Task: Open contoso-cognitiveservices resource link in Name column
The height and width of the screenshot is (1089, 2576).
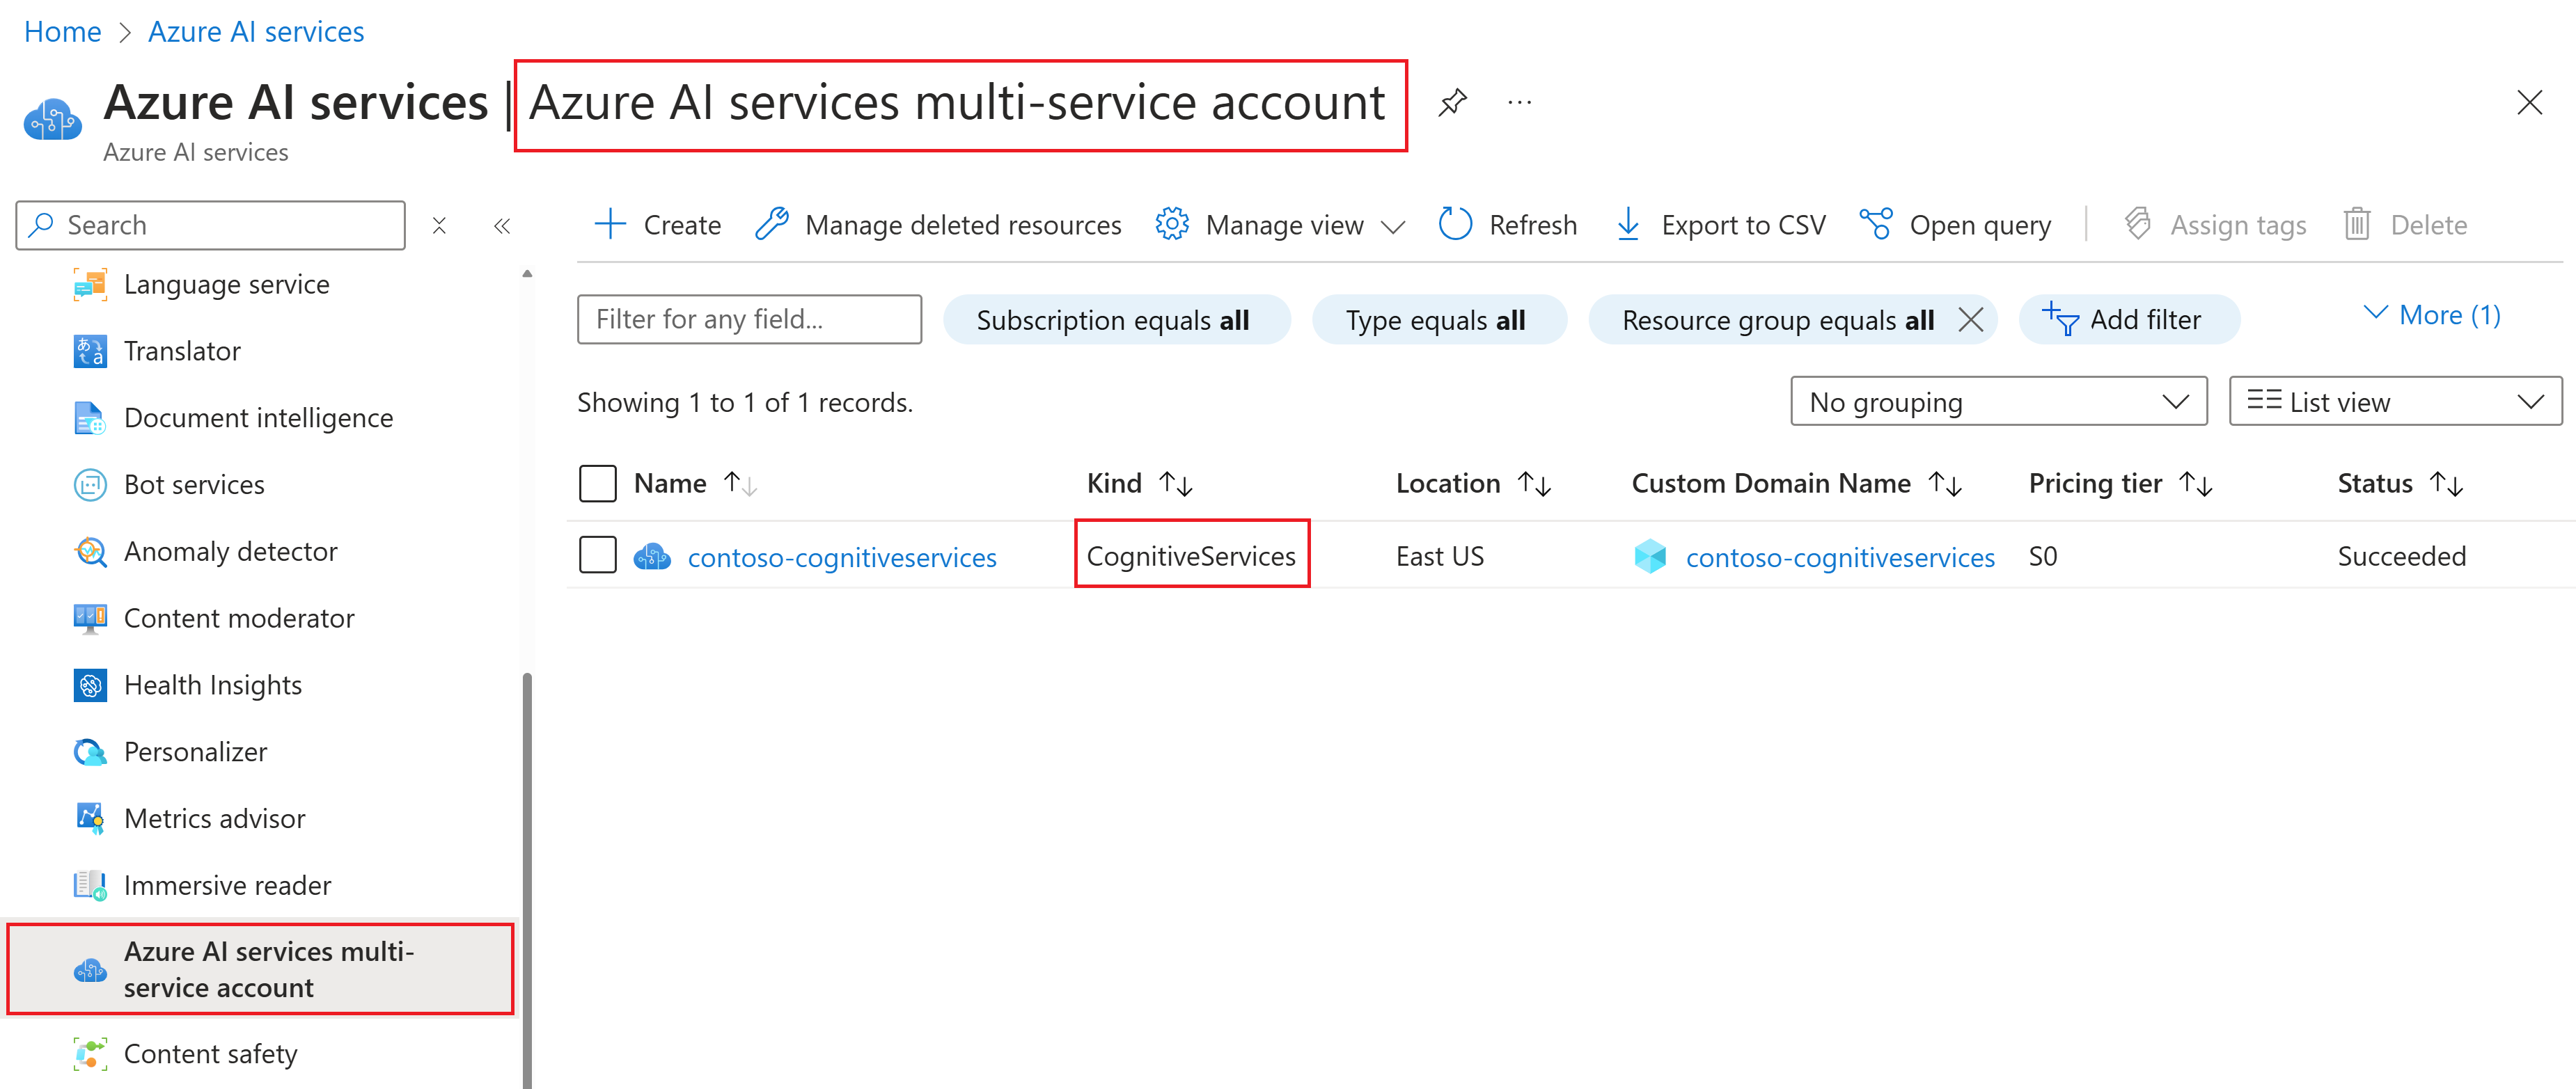Action: coord(842,557)
